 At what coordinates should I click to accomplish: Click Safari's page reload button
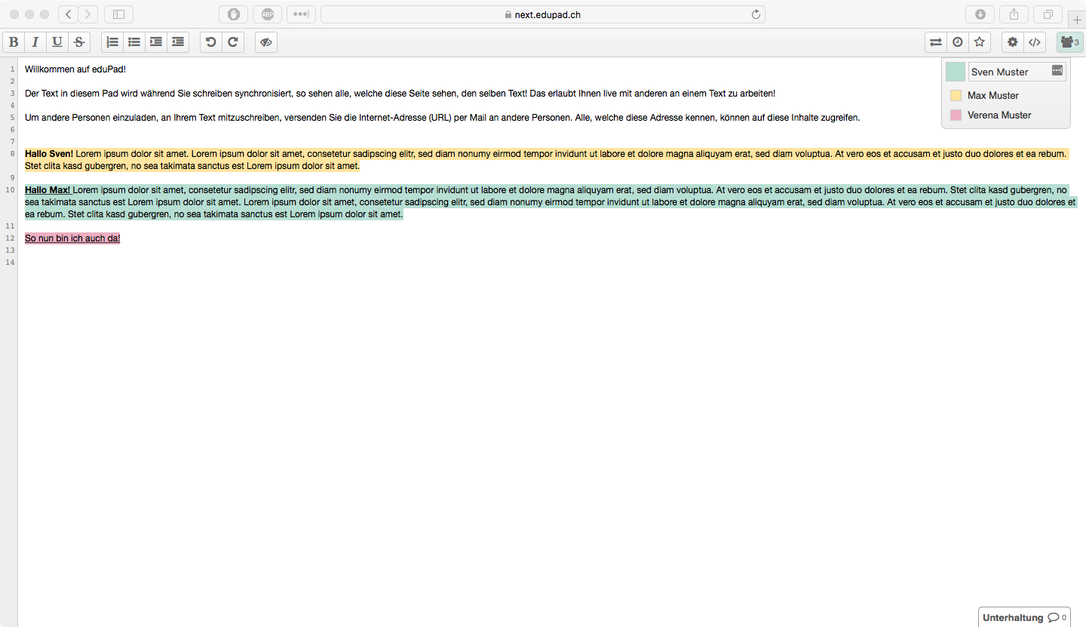756,14
